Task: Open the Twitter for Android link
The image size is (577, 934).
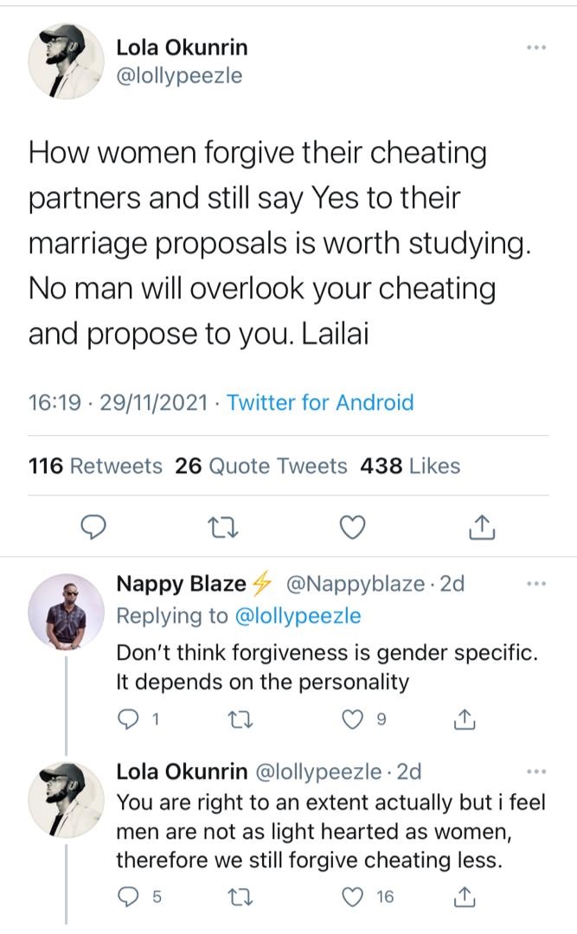Action: (320, 402)
